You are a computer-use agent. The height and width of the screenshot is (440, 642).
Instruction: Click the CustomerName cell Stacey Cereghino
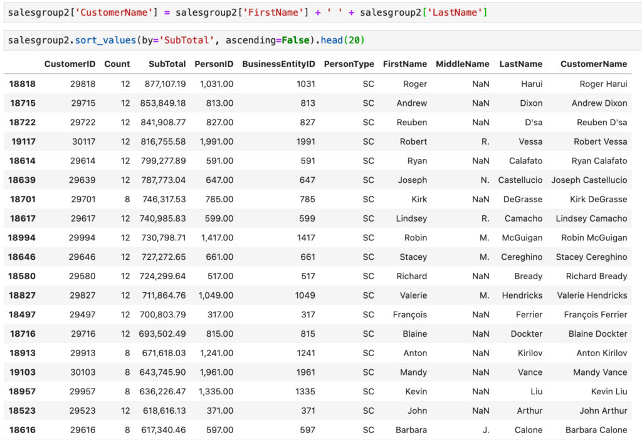coord(591,257)
